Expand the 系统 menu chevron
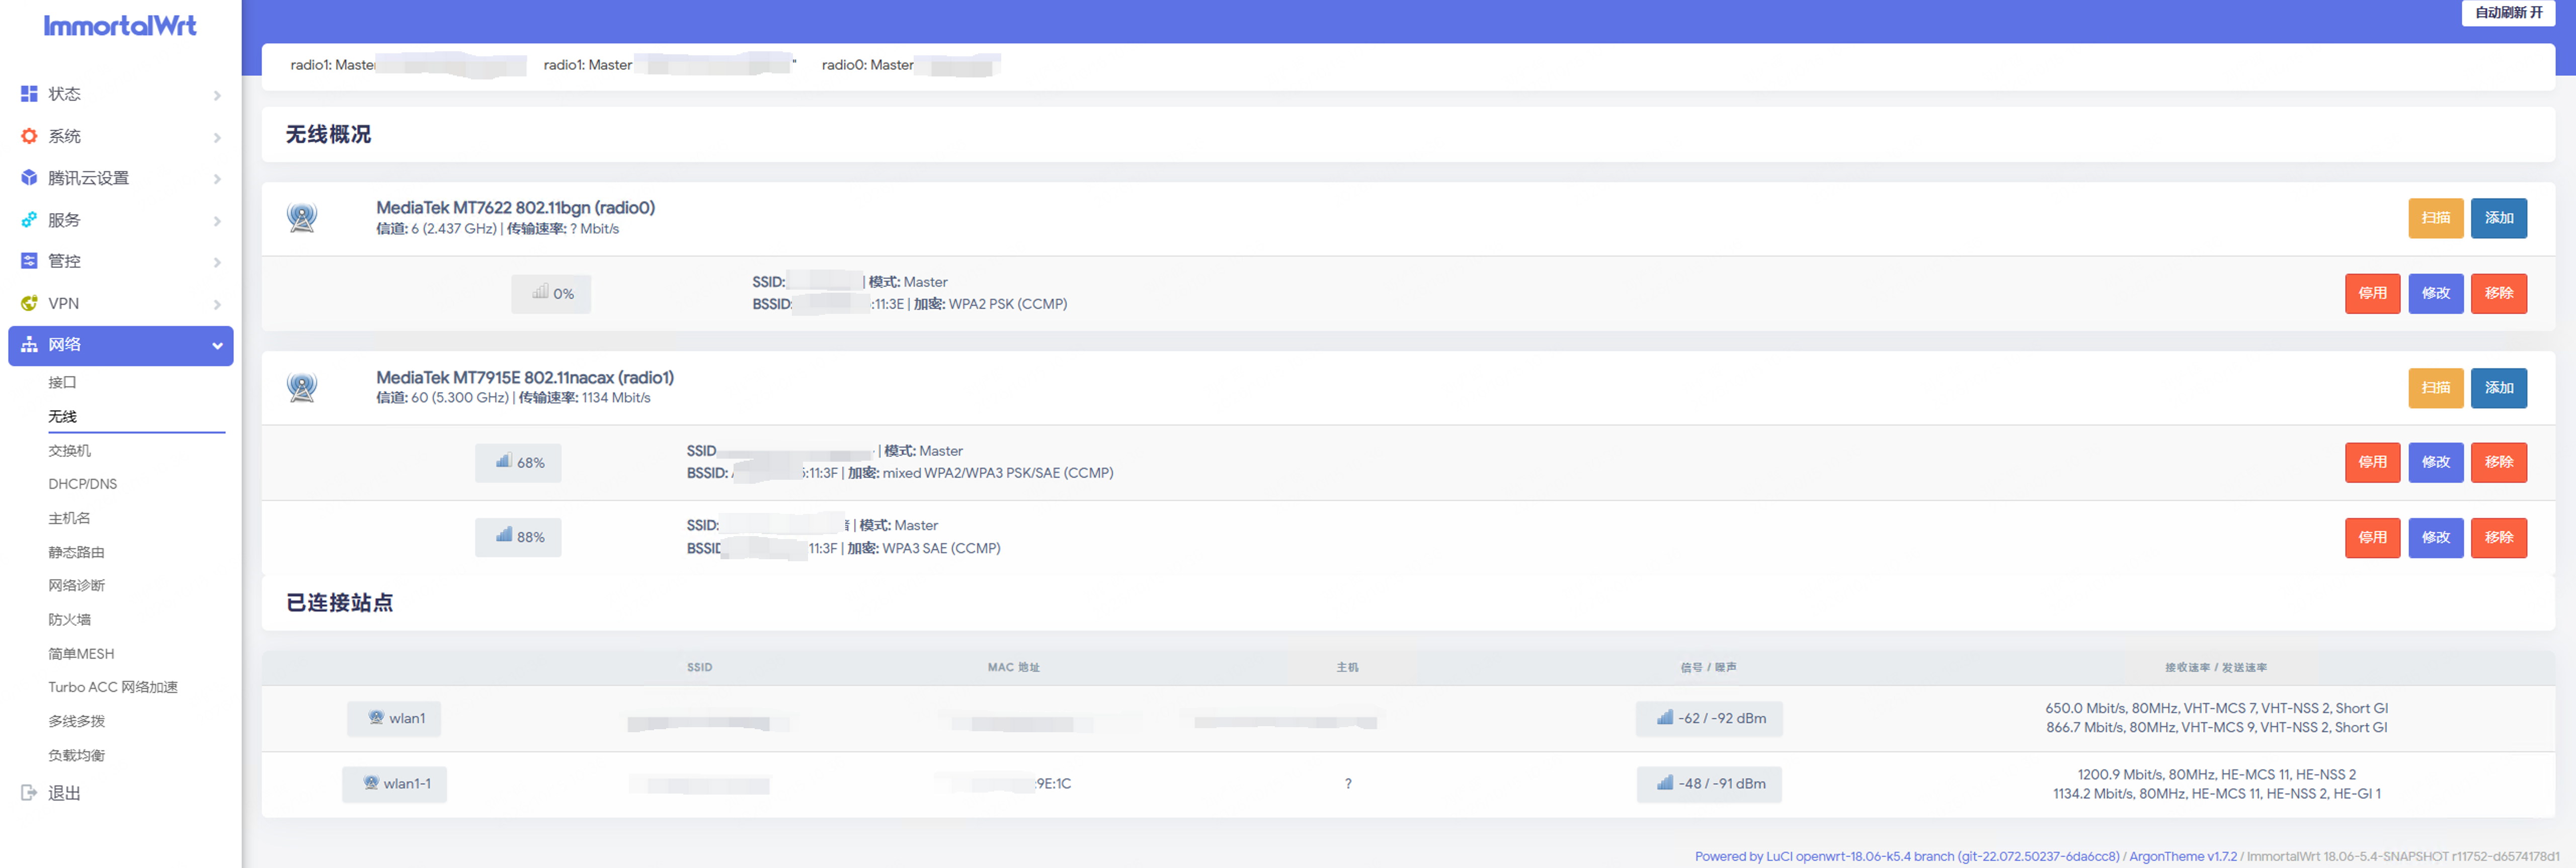The height and width of the screenshot is (868, 2576). click(217, 137)
